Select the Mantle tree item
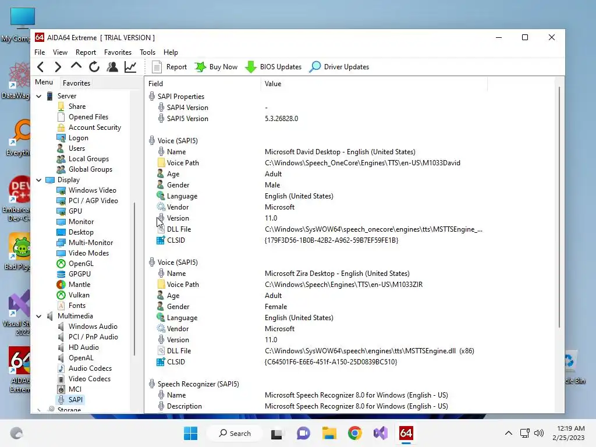Viewport: 596px width, 447px height. coord(79,284)
